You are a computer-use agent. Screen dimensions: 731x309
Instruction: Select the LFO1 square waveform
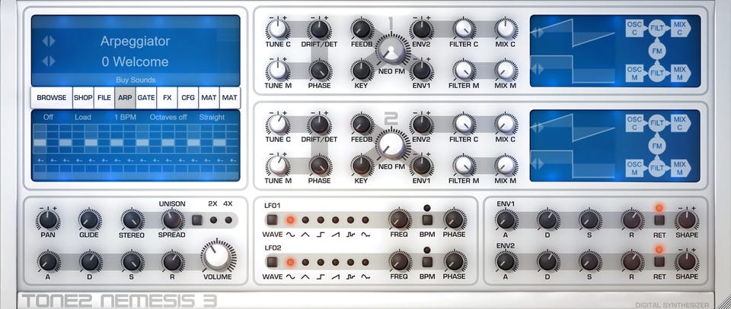pos(321,219)
